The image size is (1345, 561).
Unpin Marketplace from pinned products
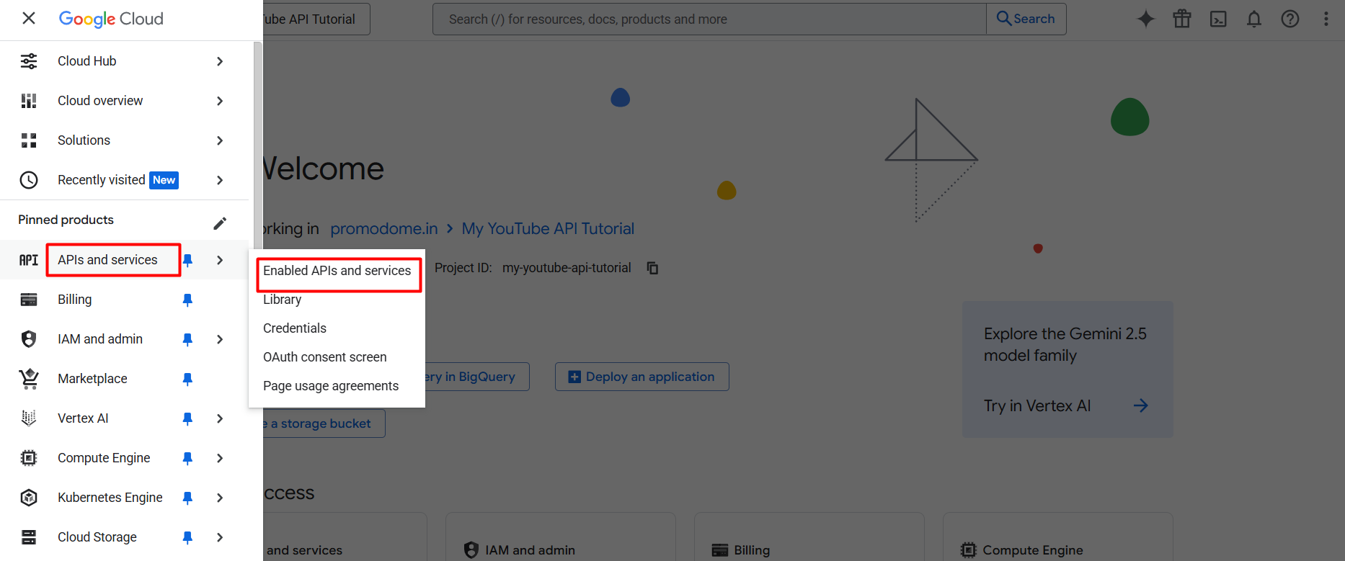click(x=187, y=379)
